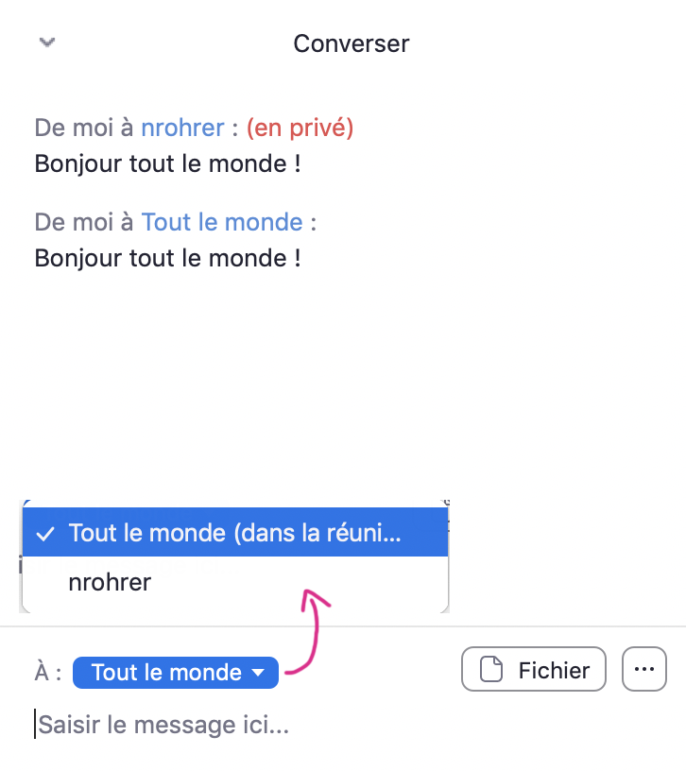Click 'De moi à' in the public message header

[x=84, y=222]
